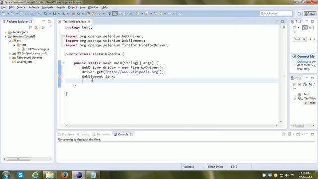
Task: Run the program with the green Run icon
Action: point(54,13)
